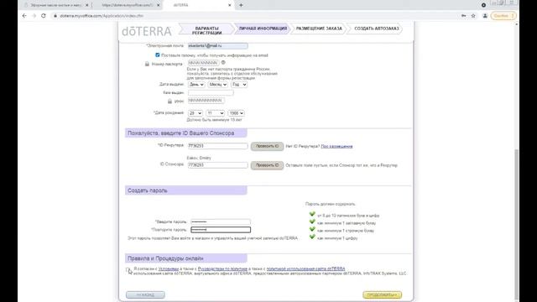Switch to the second myvoffice browser tab
This screenshot has width=537, height=302.
click(127, 5)
